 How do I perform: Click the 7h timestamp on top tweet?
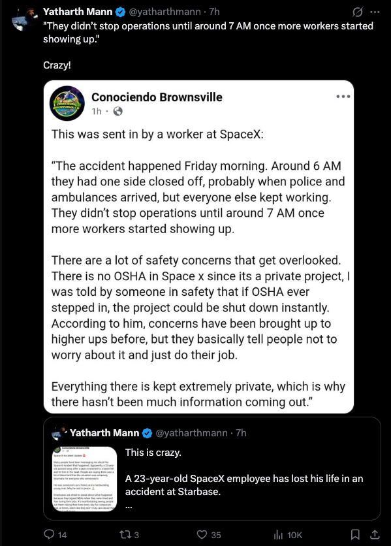[x=214, y=12]
